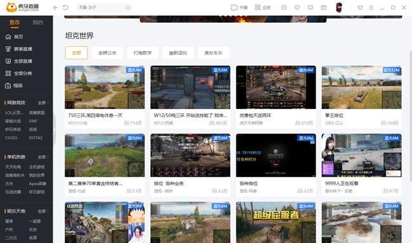Open the 体育 category link

(x=33, y=238)
